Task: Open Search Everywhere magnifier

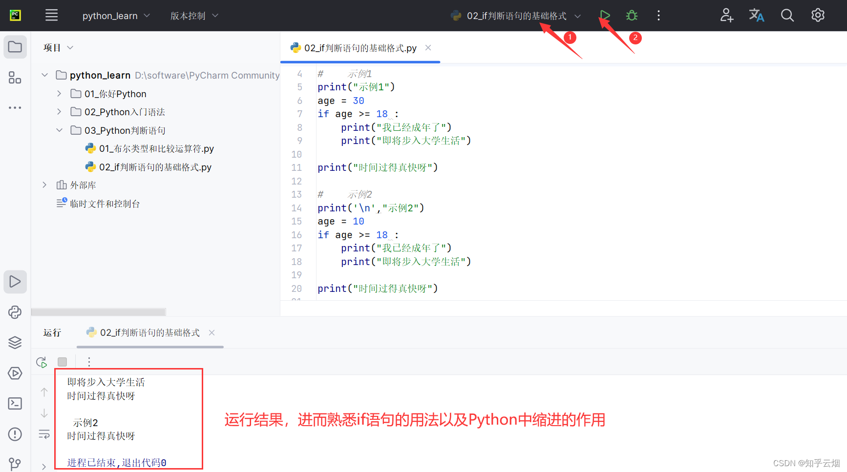Action: 787,16
